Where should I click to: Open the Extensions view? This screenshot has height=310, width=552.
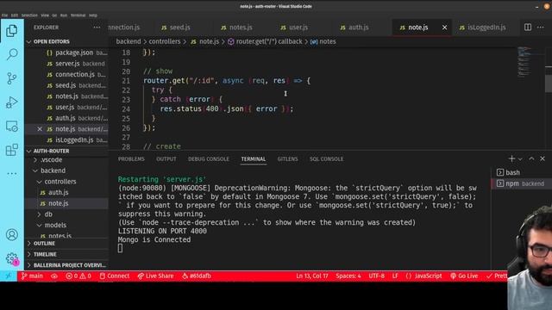coord(11,150)
